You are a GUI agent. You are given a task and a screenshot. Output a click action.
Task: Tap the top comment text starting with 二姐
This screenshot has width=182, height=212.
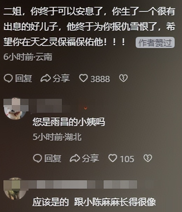pyautogui.click(x=89, y=27)
